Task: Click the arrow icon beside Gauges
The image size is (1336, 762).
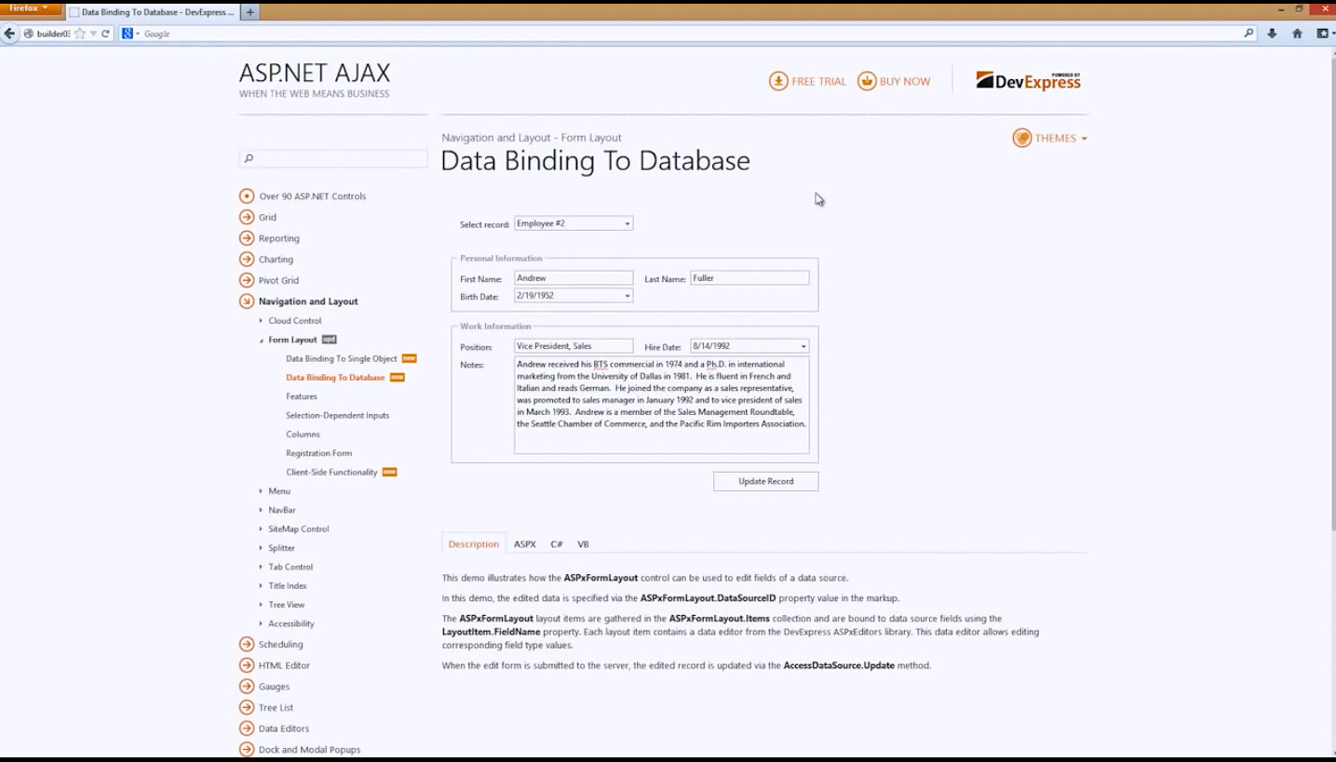Action: point(247,687)
